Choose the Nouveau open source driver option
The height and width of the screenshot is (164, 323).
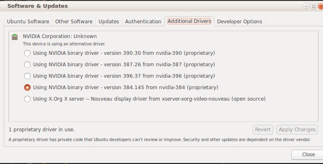coord(27,99)
